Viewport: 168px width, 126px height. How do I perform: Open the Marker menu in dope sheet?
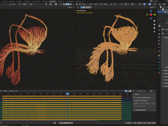click(x=5, y=91)
